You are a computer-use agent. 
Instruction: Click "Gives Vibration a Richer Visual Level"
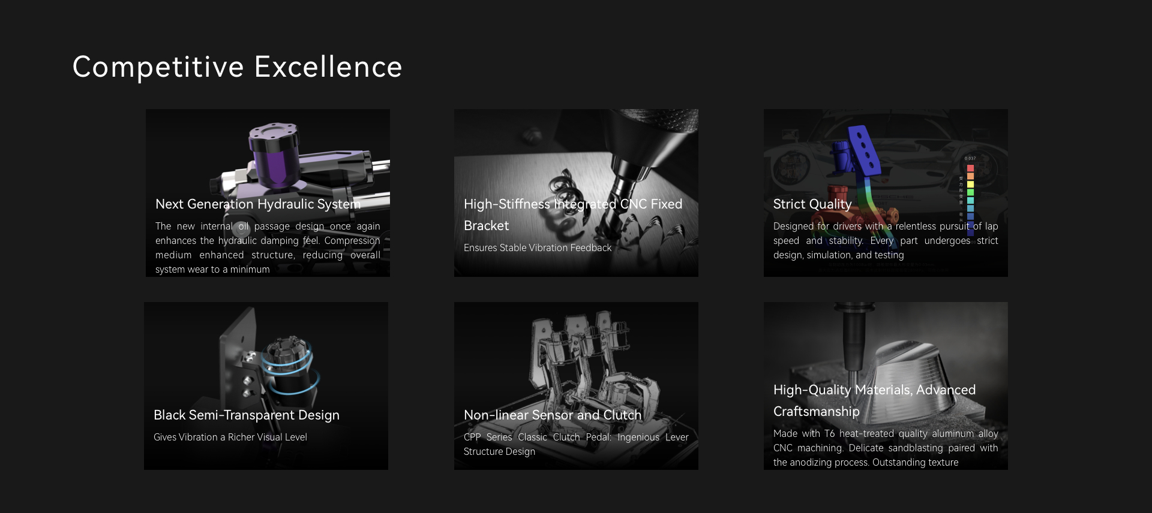coord(230,437)
